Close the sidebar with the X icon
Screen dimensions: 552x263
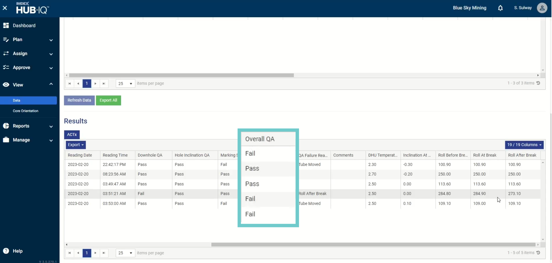tap(5, 8)
